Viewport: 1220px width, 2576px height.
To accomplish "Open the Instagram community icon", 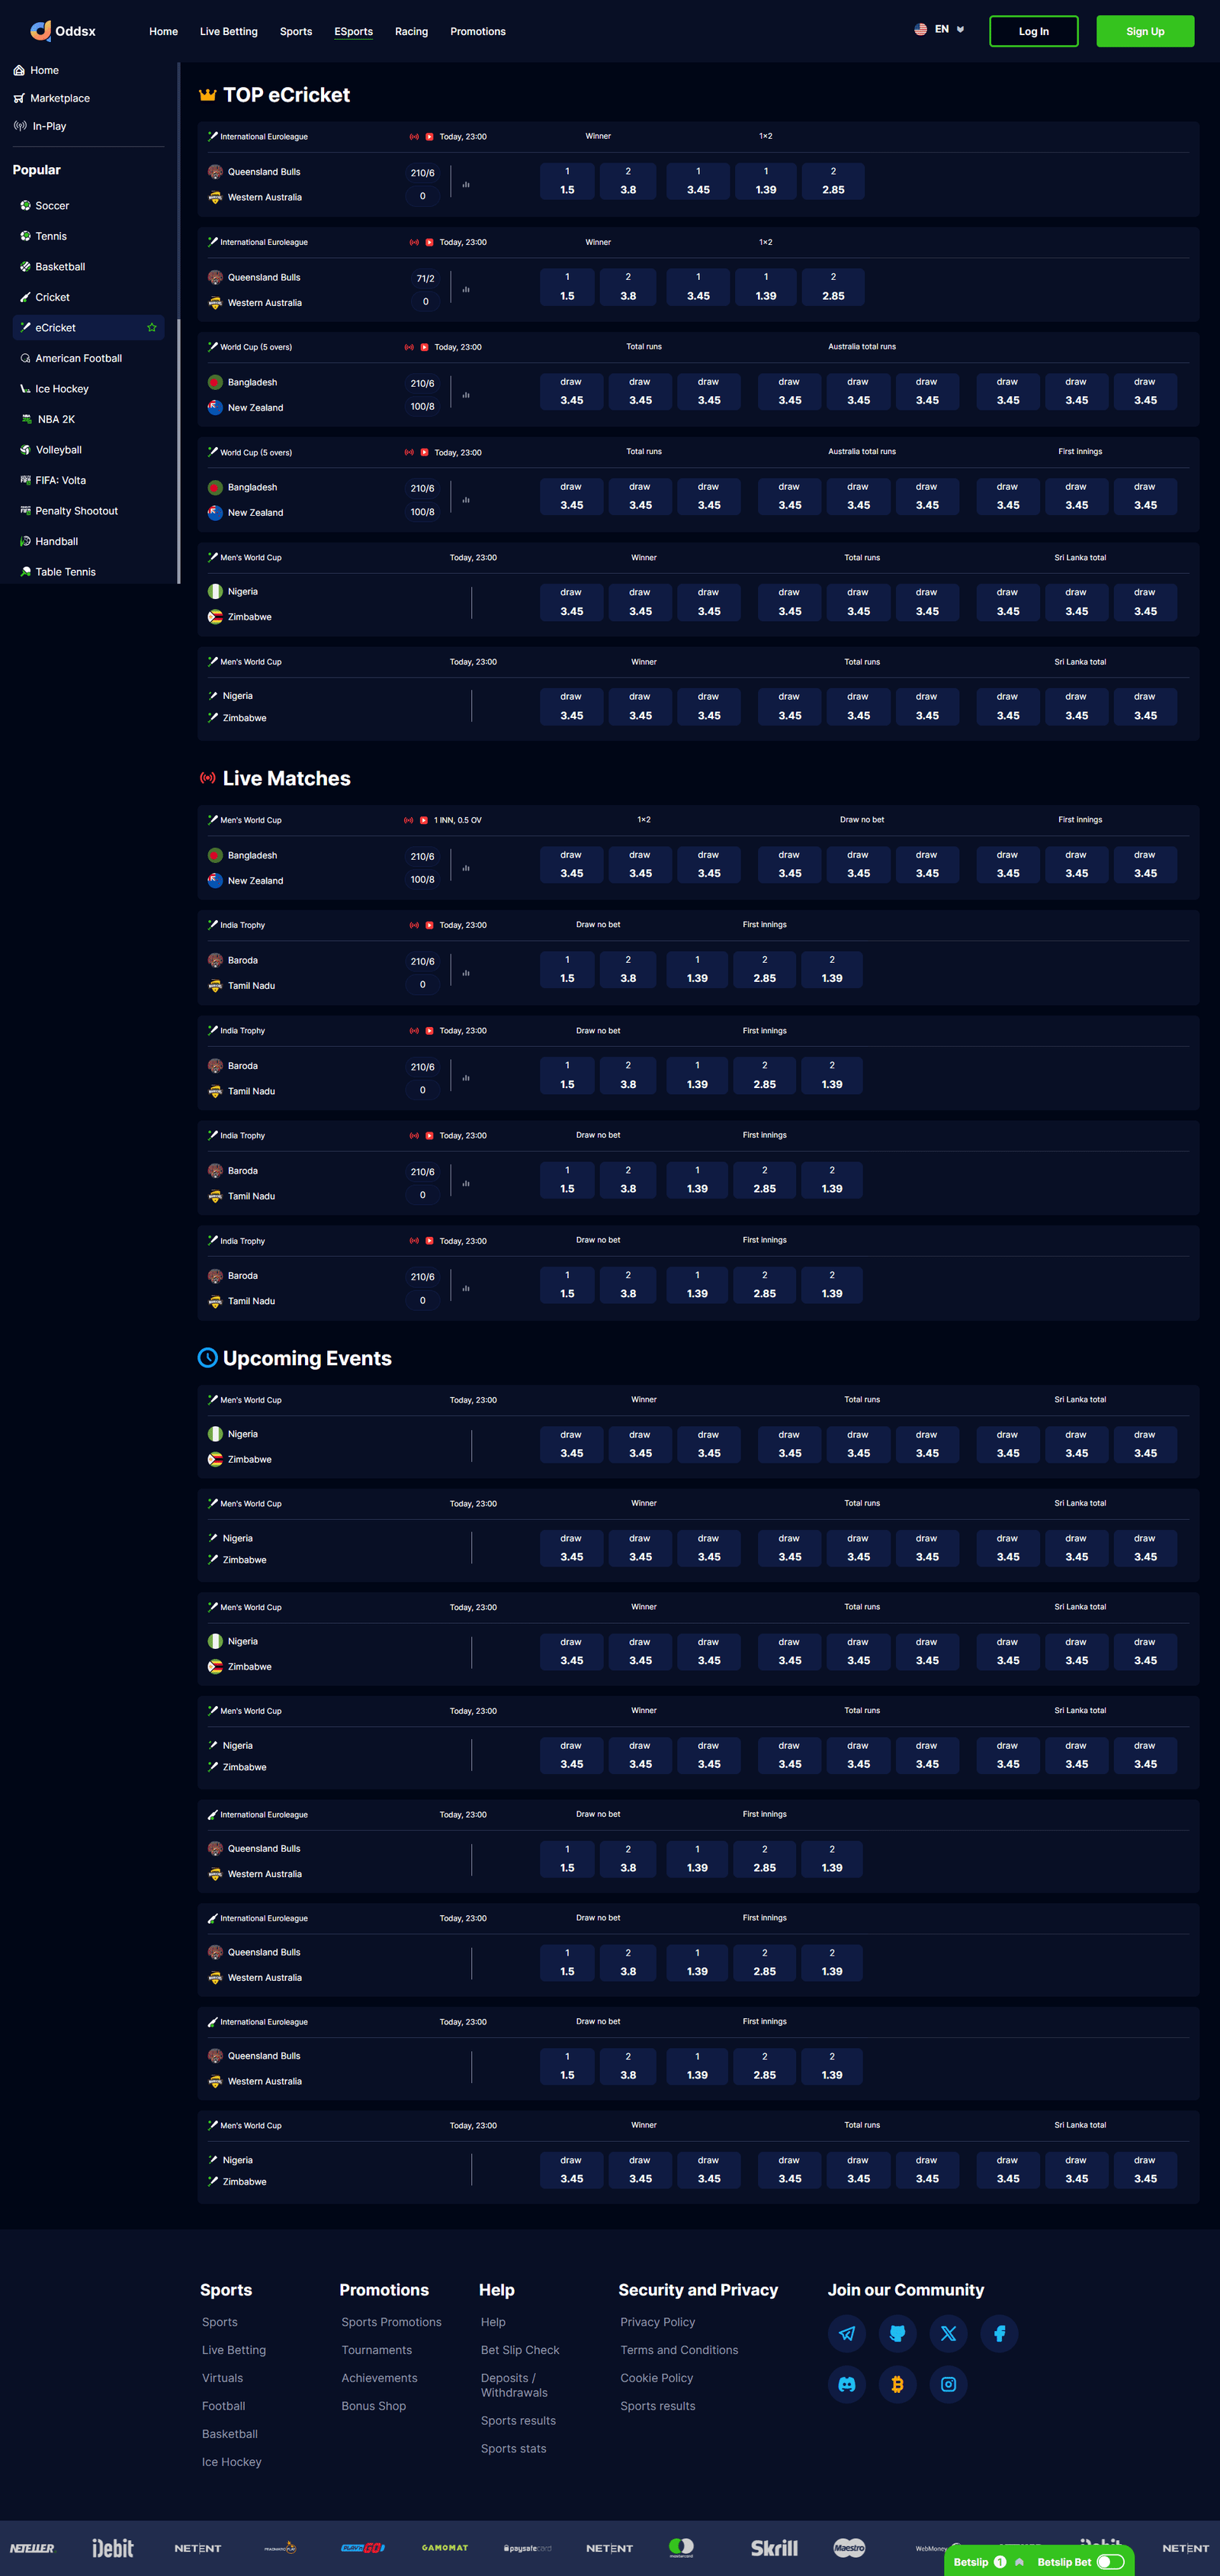I will (949, 2384).
